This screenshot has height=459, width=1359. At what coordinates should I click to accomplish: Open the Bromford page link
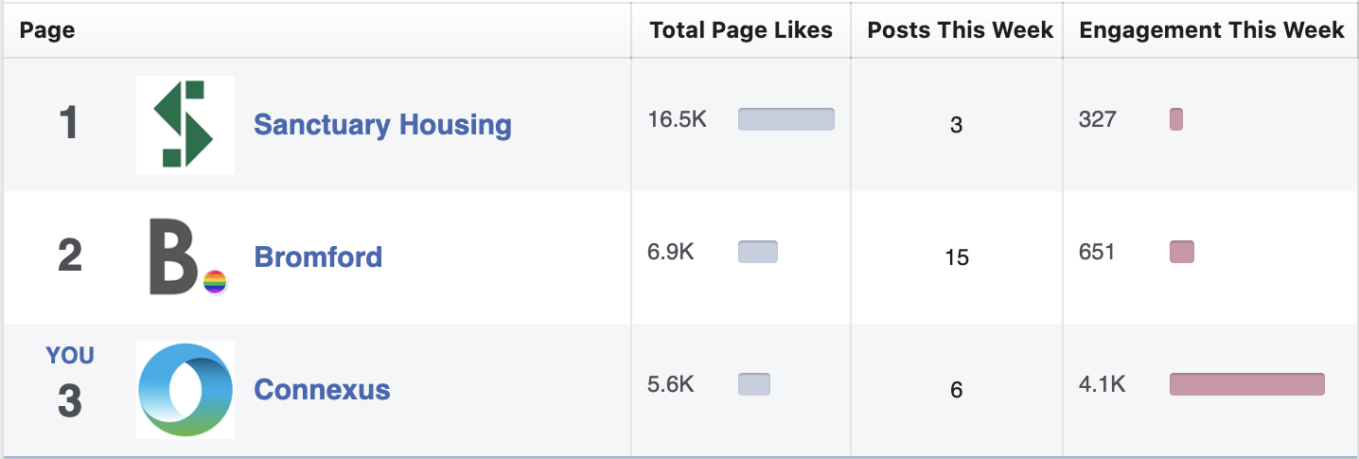pyautogui.click(x=318, y=256)
